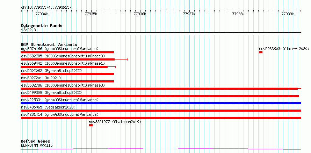Click the DGV Structural Variants track title
Image resolution: width=311 pixels, height=153 pixels.
(x=49, y=45)
